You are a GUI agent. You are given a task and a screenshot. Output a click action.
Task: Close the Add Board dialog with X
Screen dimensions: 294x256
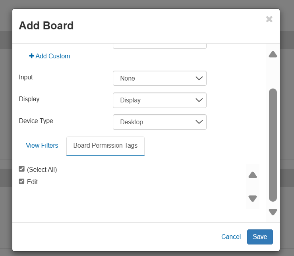click(269, 19)
